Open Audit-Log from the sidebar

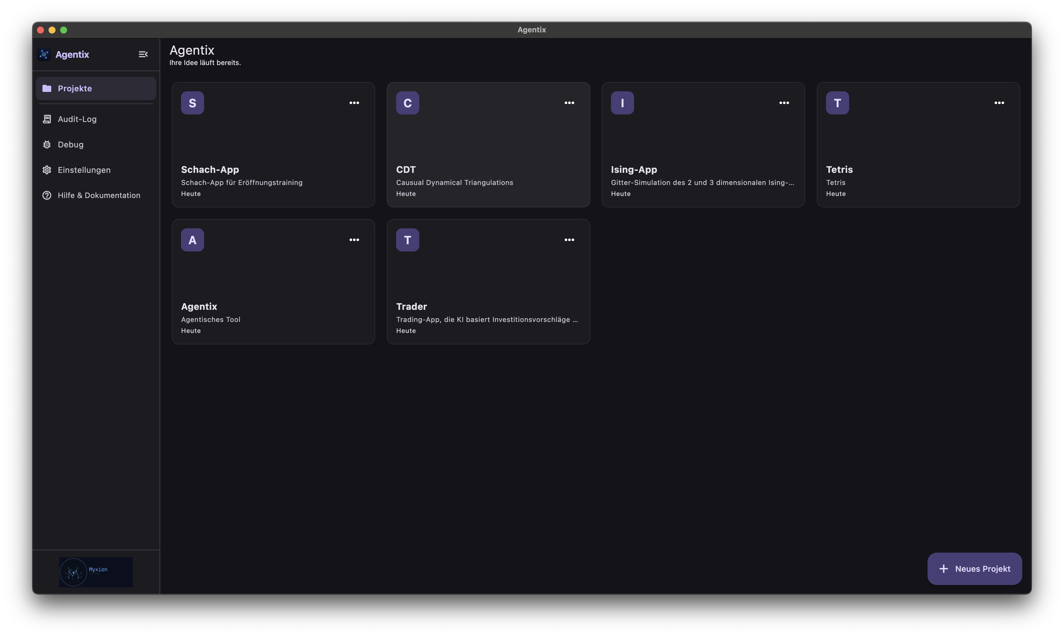click(96, 119)
